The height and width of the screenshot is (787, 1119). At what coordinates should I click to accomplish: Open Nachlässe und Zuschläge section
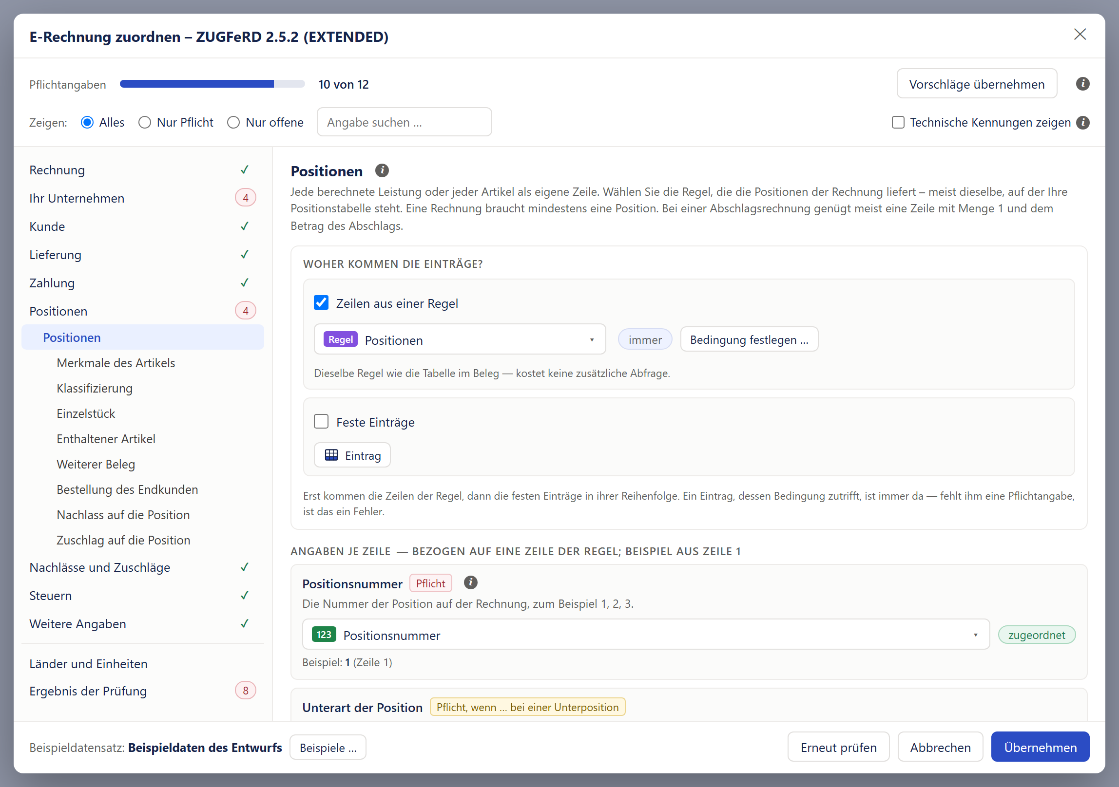pos(142,567)
